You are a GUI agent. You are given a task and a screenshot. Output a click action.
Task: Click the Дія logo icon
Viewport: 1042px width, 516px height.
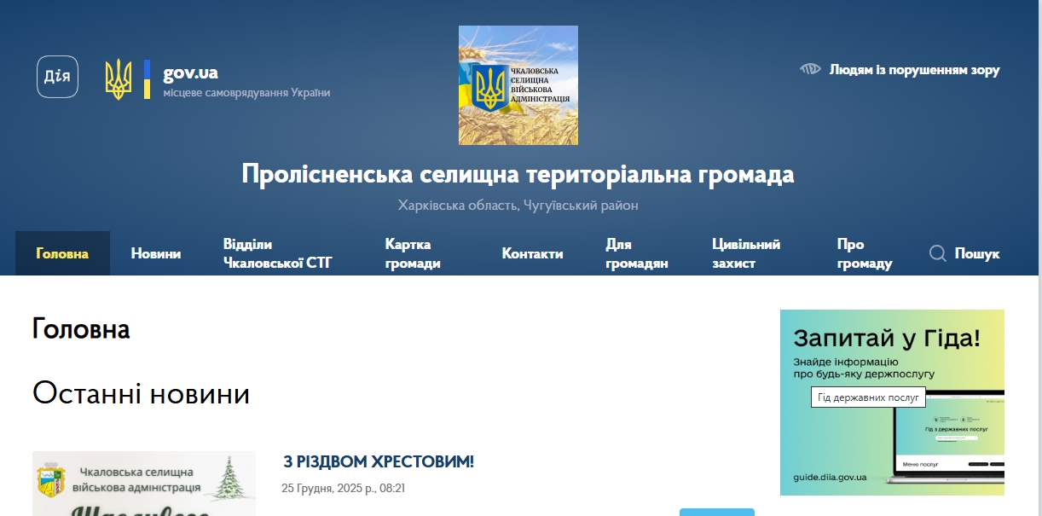(x=57, y=77)
